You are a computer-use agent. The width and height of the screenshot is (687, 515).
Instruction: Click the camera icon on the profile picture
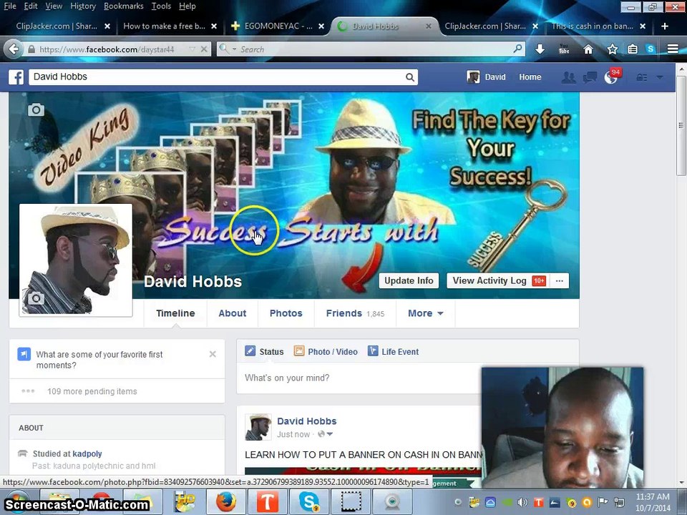click(x=36, y=298)
